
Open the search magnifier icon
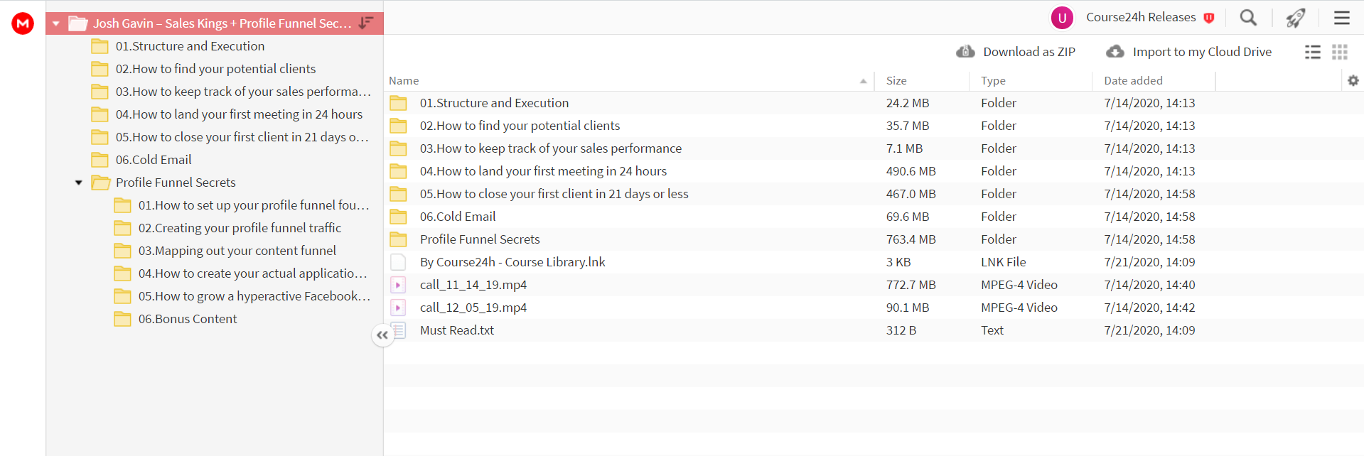(1248, 18)
